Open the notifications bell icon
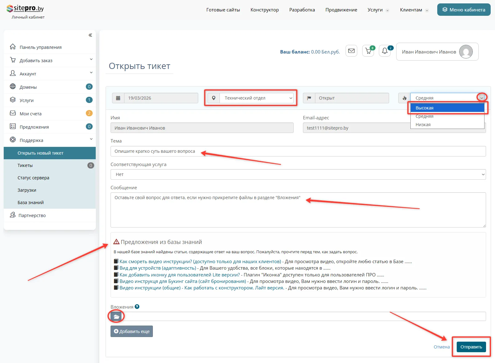The width and height of the screenshot is (495, 363). 385,51
